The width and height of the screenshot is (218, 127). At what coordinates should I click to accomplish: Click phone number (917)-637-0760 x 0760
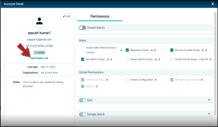39,46
